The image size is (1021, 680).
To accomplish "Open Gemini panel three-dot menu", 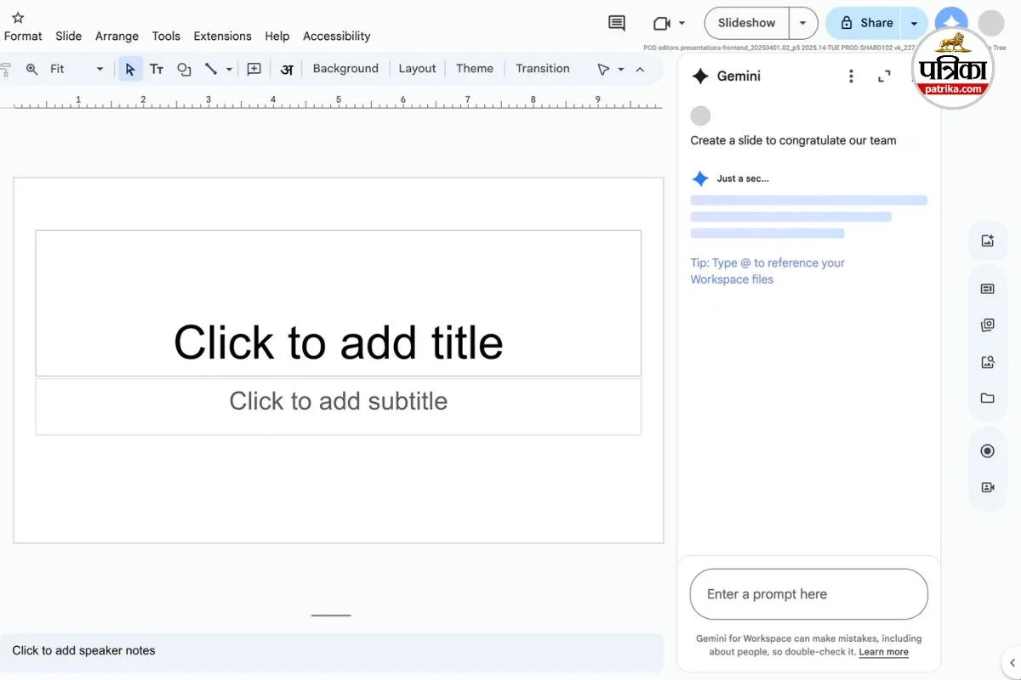I will click(851, 76).
